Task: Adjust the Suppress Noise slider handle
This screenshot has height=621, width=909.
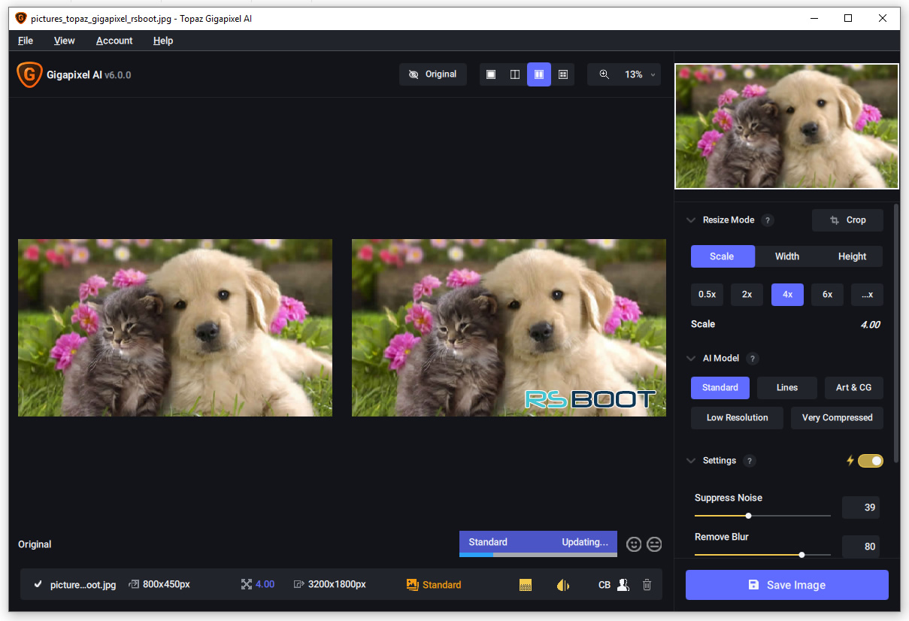Action: click(748, 516)
